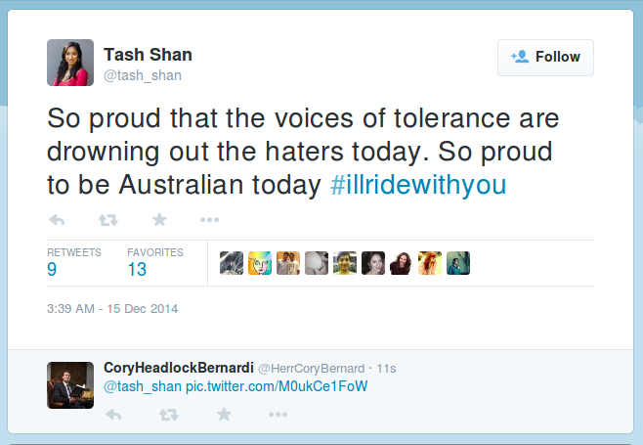The height and width of the screenshot is (445, 643).
Task: Open more options on the main tweet
Action: pos(209,219)
